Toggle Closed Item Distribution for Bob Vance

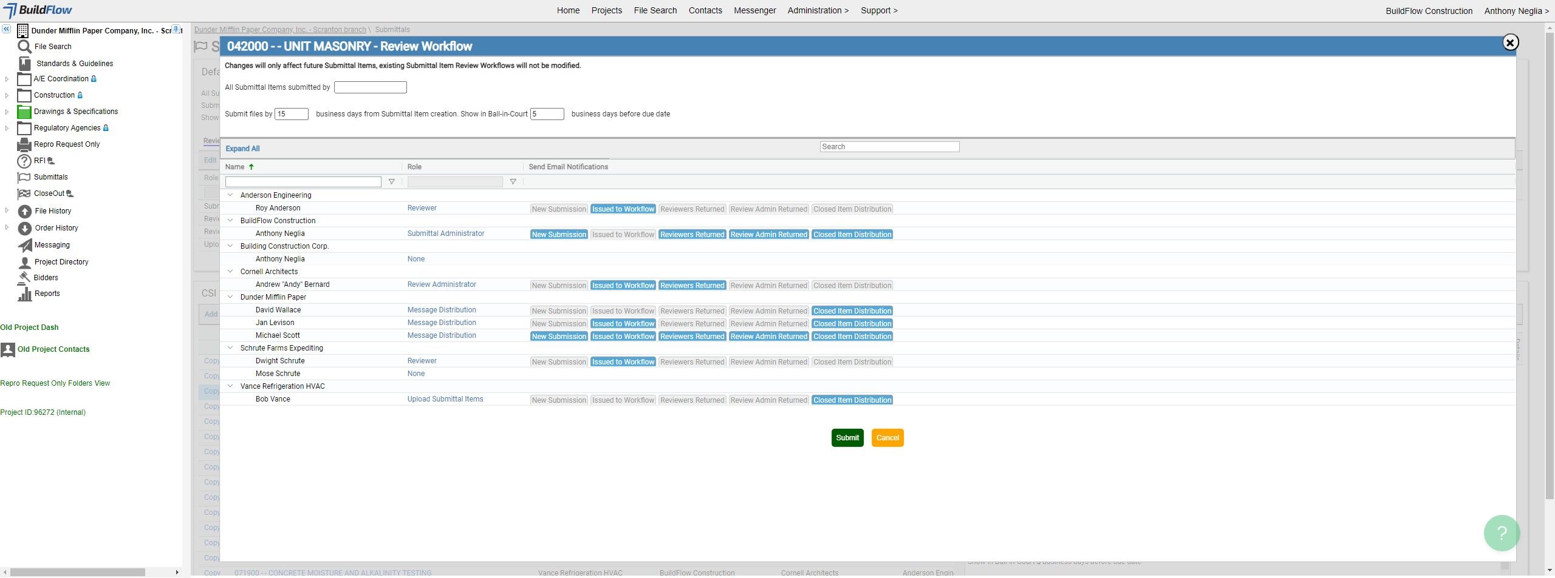click(852, 400)
